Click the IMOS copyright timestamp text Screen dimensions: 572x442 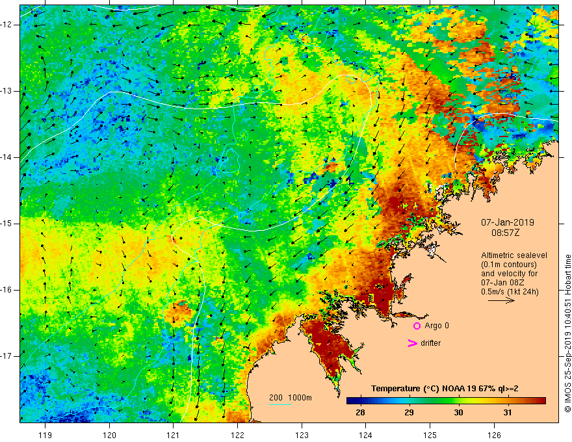[x=567, y=333]
